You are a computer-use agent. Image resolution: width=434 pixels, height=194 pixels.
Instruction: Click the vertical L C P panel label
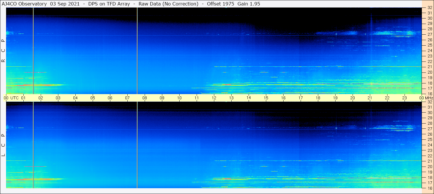[x=3, y=145]
